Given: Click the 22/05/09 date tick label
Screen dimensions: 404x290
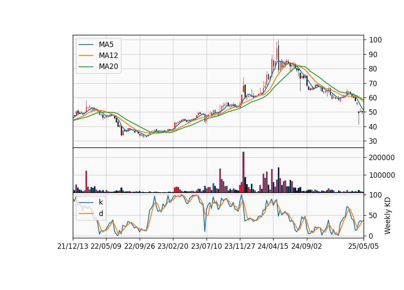Looking at the screenshot, I should coord(106,246).
